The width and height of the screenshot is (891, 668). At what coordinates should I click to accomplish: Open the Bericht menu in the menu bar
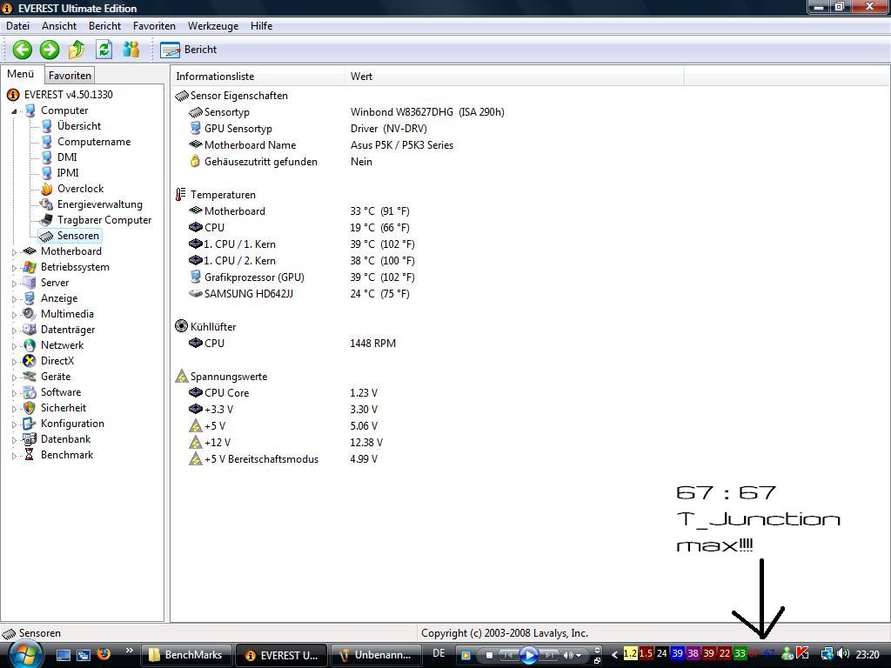[x=104, y=26]
